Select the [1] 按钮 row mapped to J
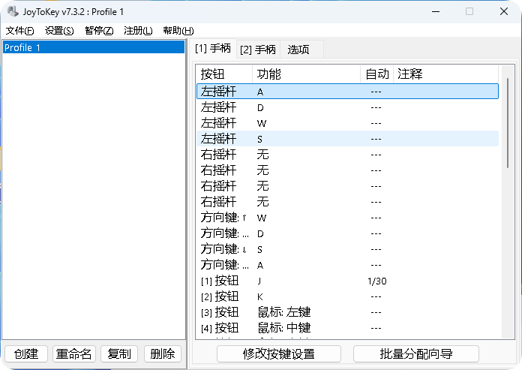The image size is (522, 370). (x=347, y=281)
